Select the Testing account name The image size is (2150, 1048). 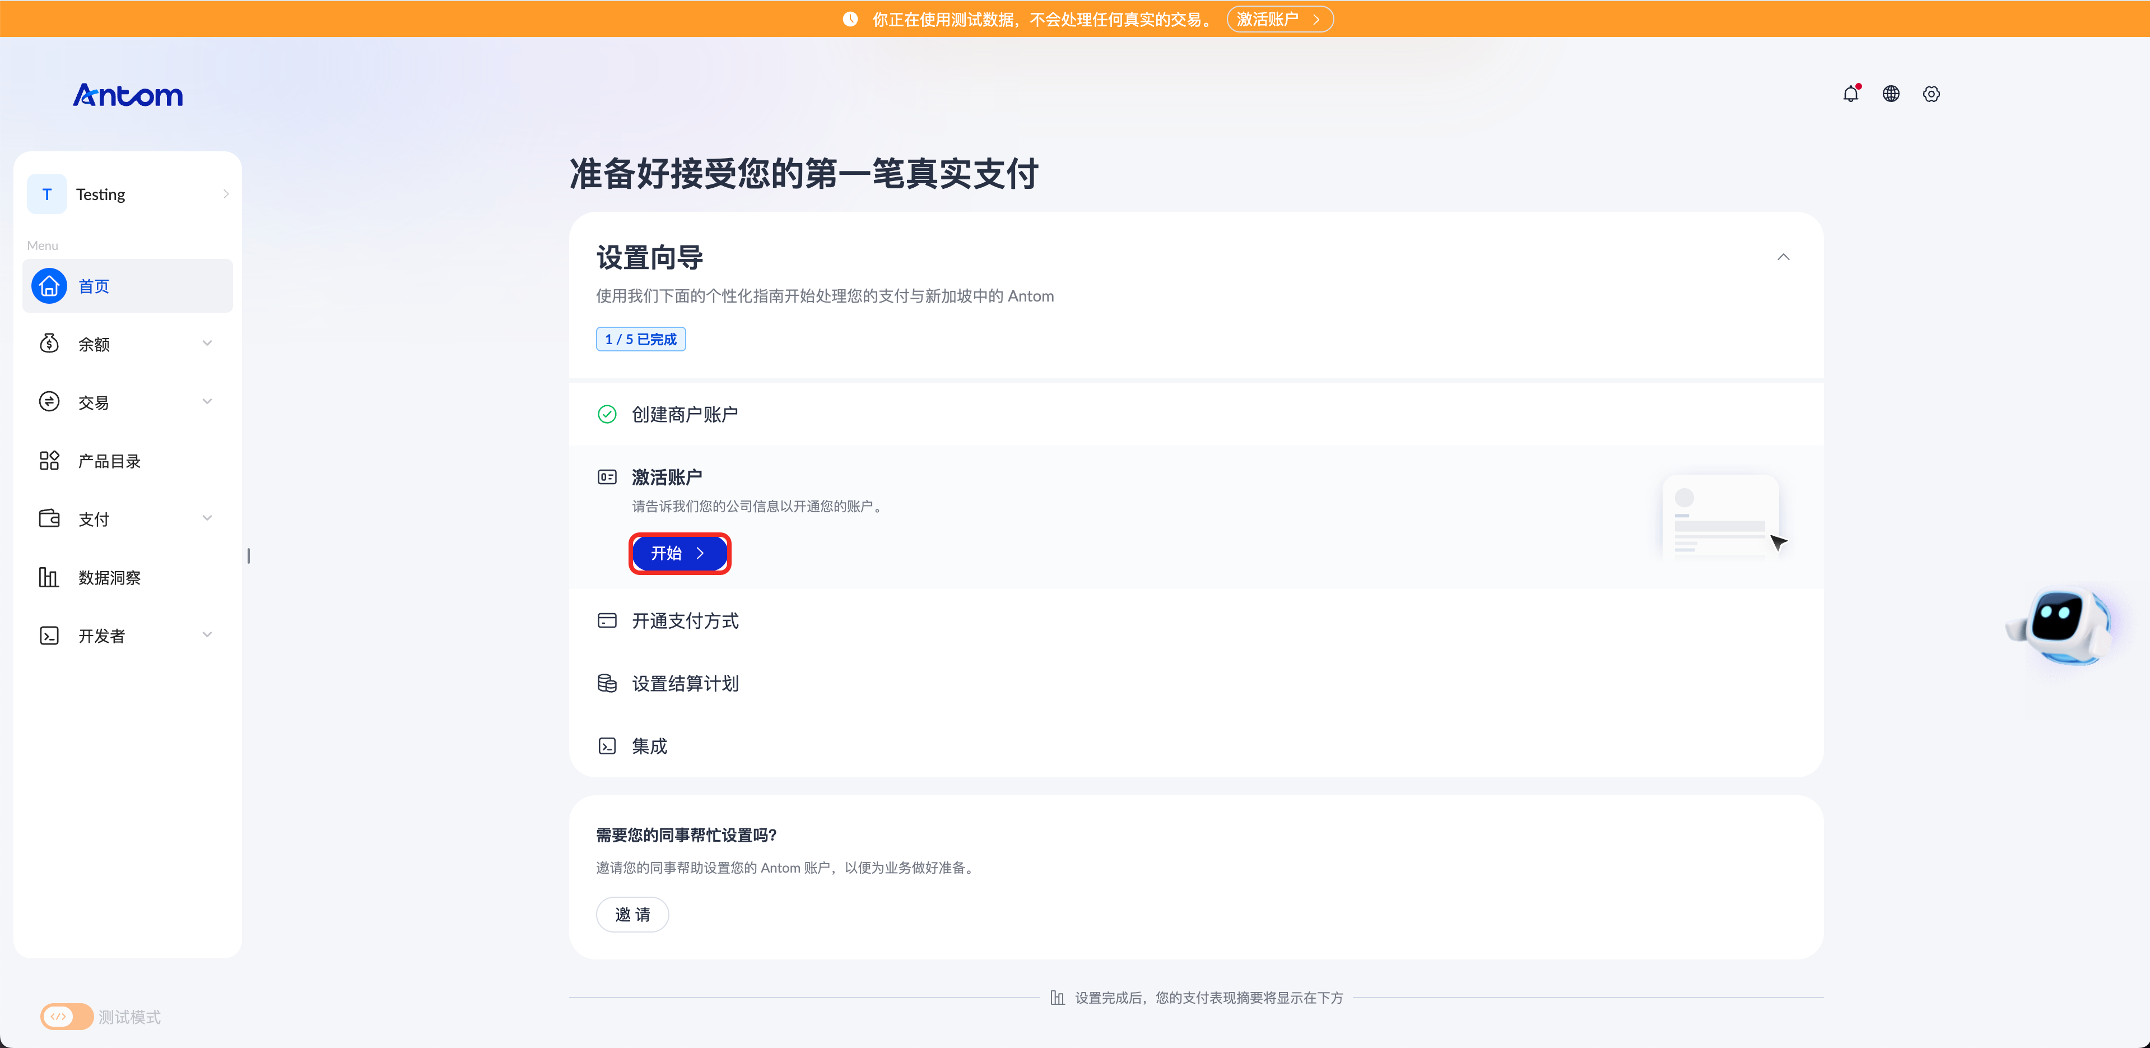click(x=100, y=194)
